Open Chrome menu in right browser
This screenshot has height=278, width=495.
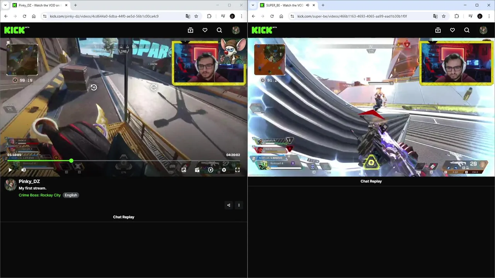489,16
